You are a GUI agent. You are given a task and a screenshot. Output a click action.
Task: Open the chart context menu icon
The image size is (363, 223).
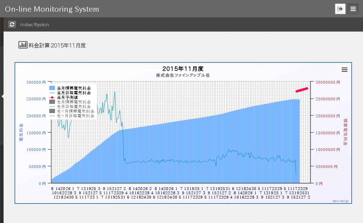[344, 70]
